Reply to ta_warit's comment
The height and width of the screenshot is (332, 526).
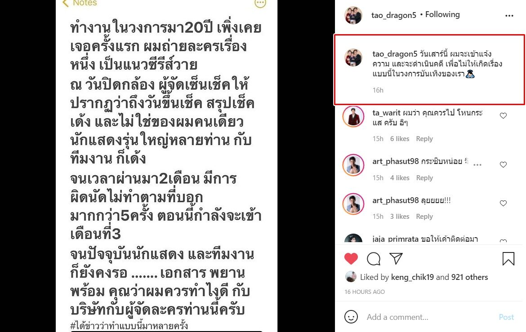point(424,139)
